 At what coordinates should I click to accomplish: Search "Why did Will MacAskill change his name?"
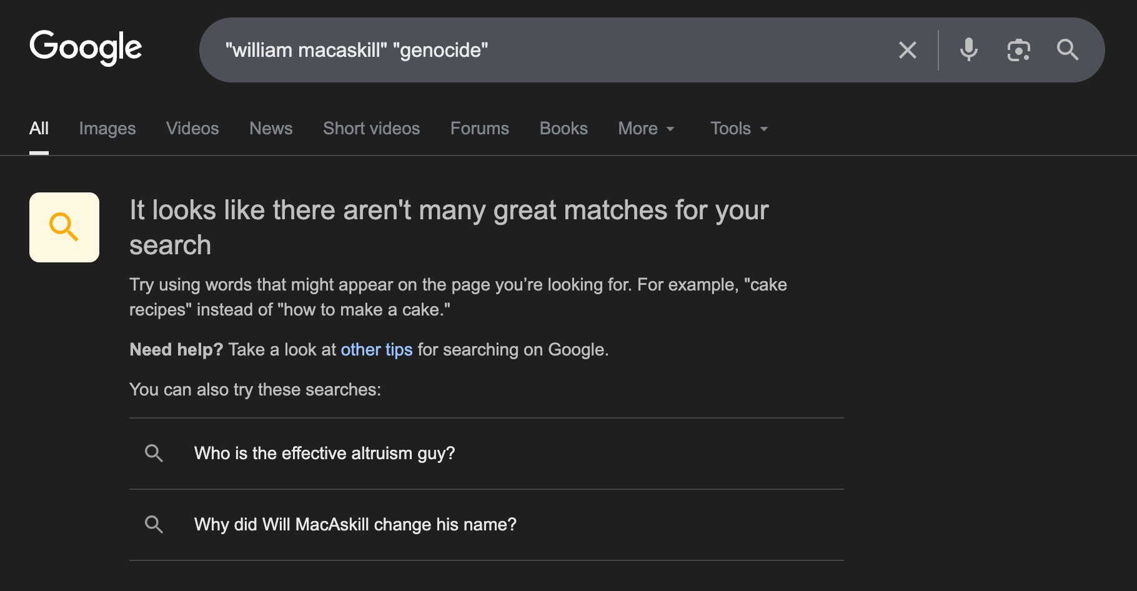click(x=486, y=525)
